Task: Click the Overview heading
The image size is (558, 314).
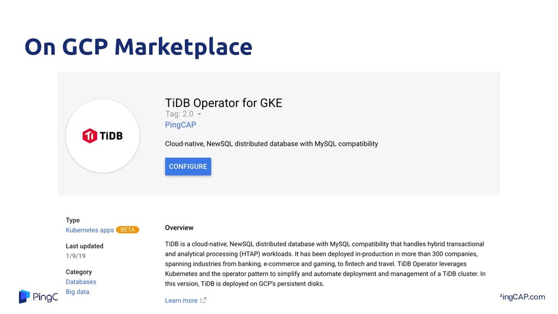Action: (x=179, y=228)
